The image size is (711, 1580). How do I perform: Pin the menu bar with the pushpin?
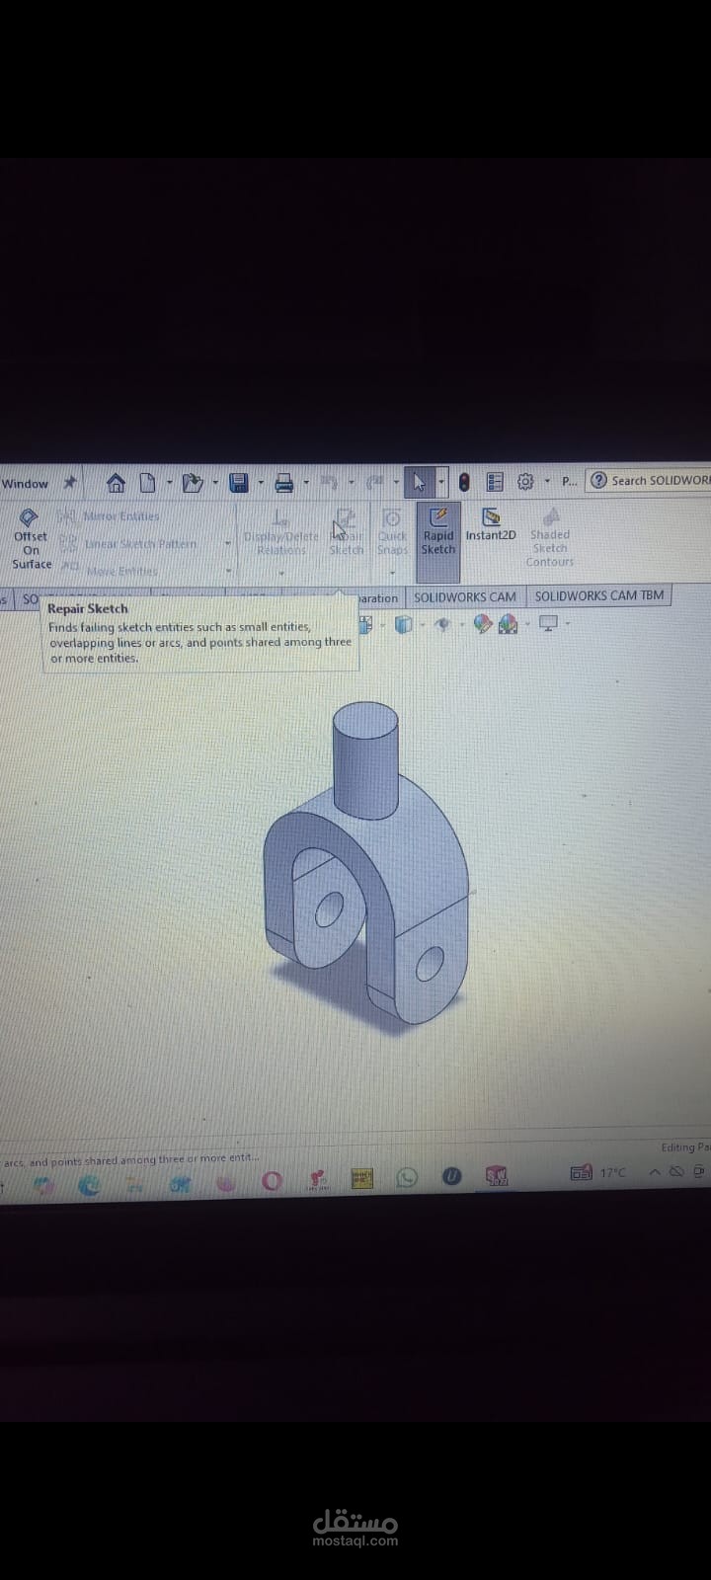click(69, 483)
